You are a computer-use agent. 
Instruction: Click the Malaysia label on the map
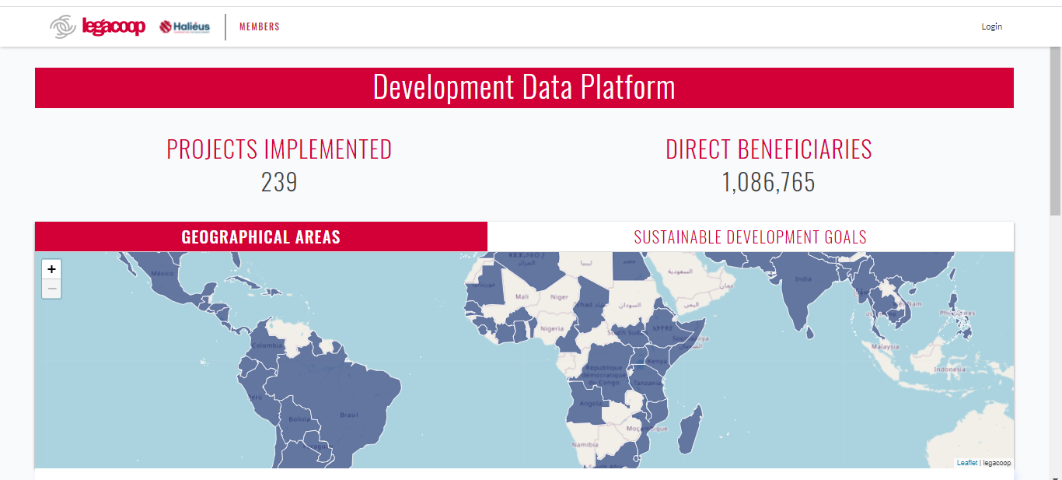(885, 346)
